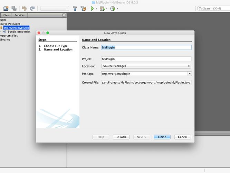
Task: Click the Save All toolbar icon
Action: [x=14, y=8]
